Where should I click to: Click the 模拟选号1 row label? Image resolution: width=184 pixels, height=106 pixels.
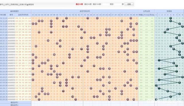[x=14, y=103]
